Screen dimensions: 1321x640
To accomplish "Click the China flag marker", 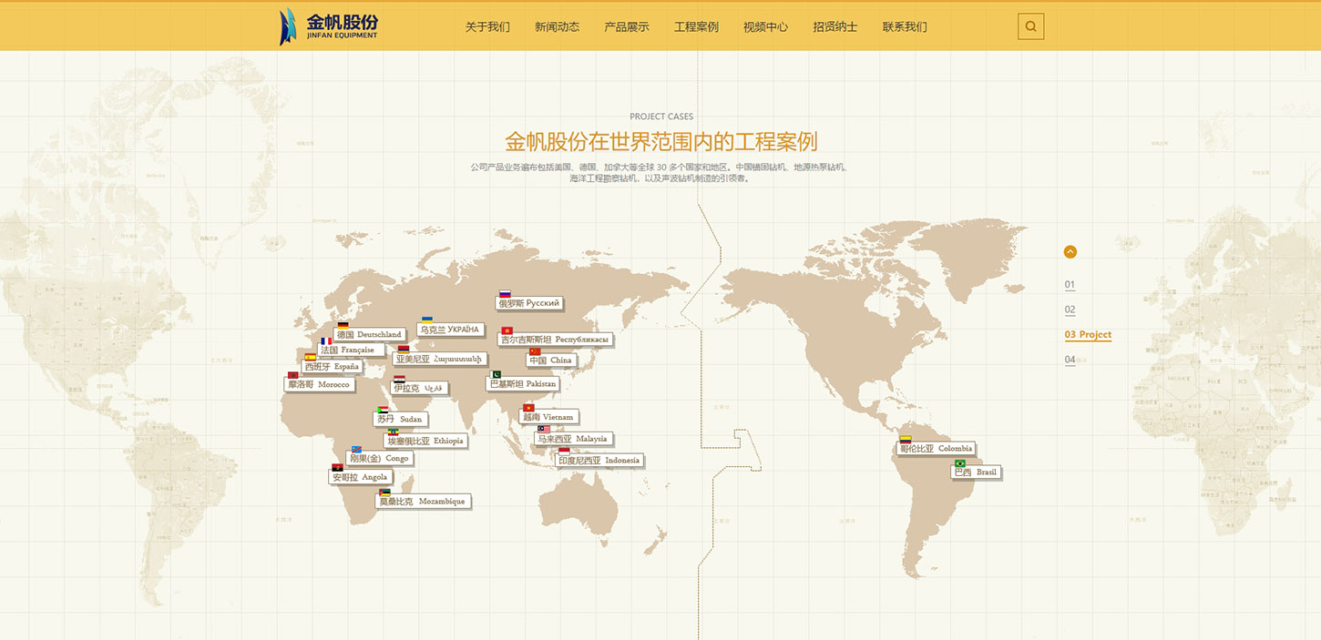I will click(x=535, y=351).
